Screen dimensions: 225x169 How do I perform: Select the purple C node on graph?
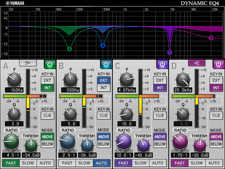(x=169, y=52)
